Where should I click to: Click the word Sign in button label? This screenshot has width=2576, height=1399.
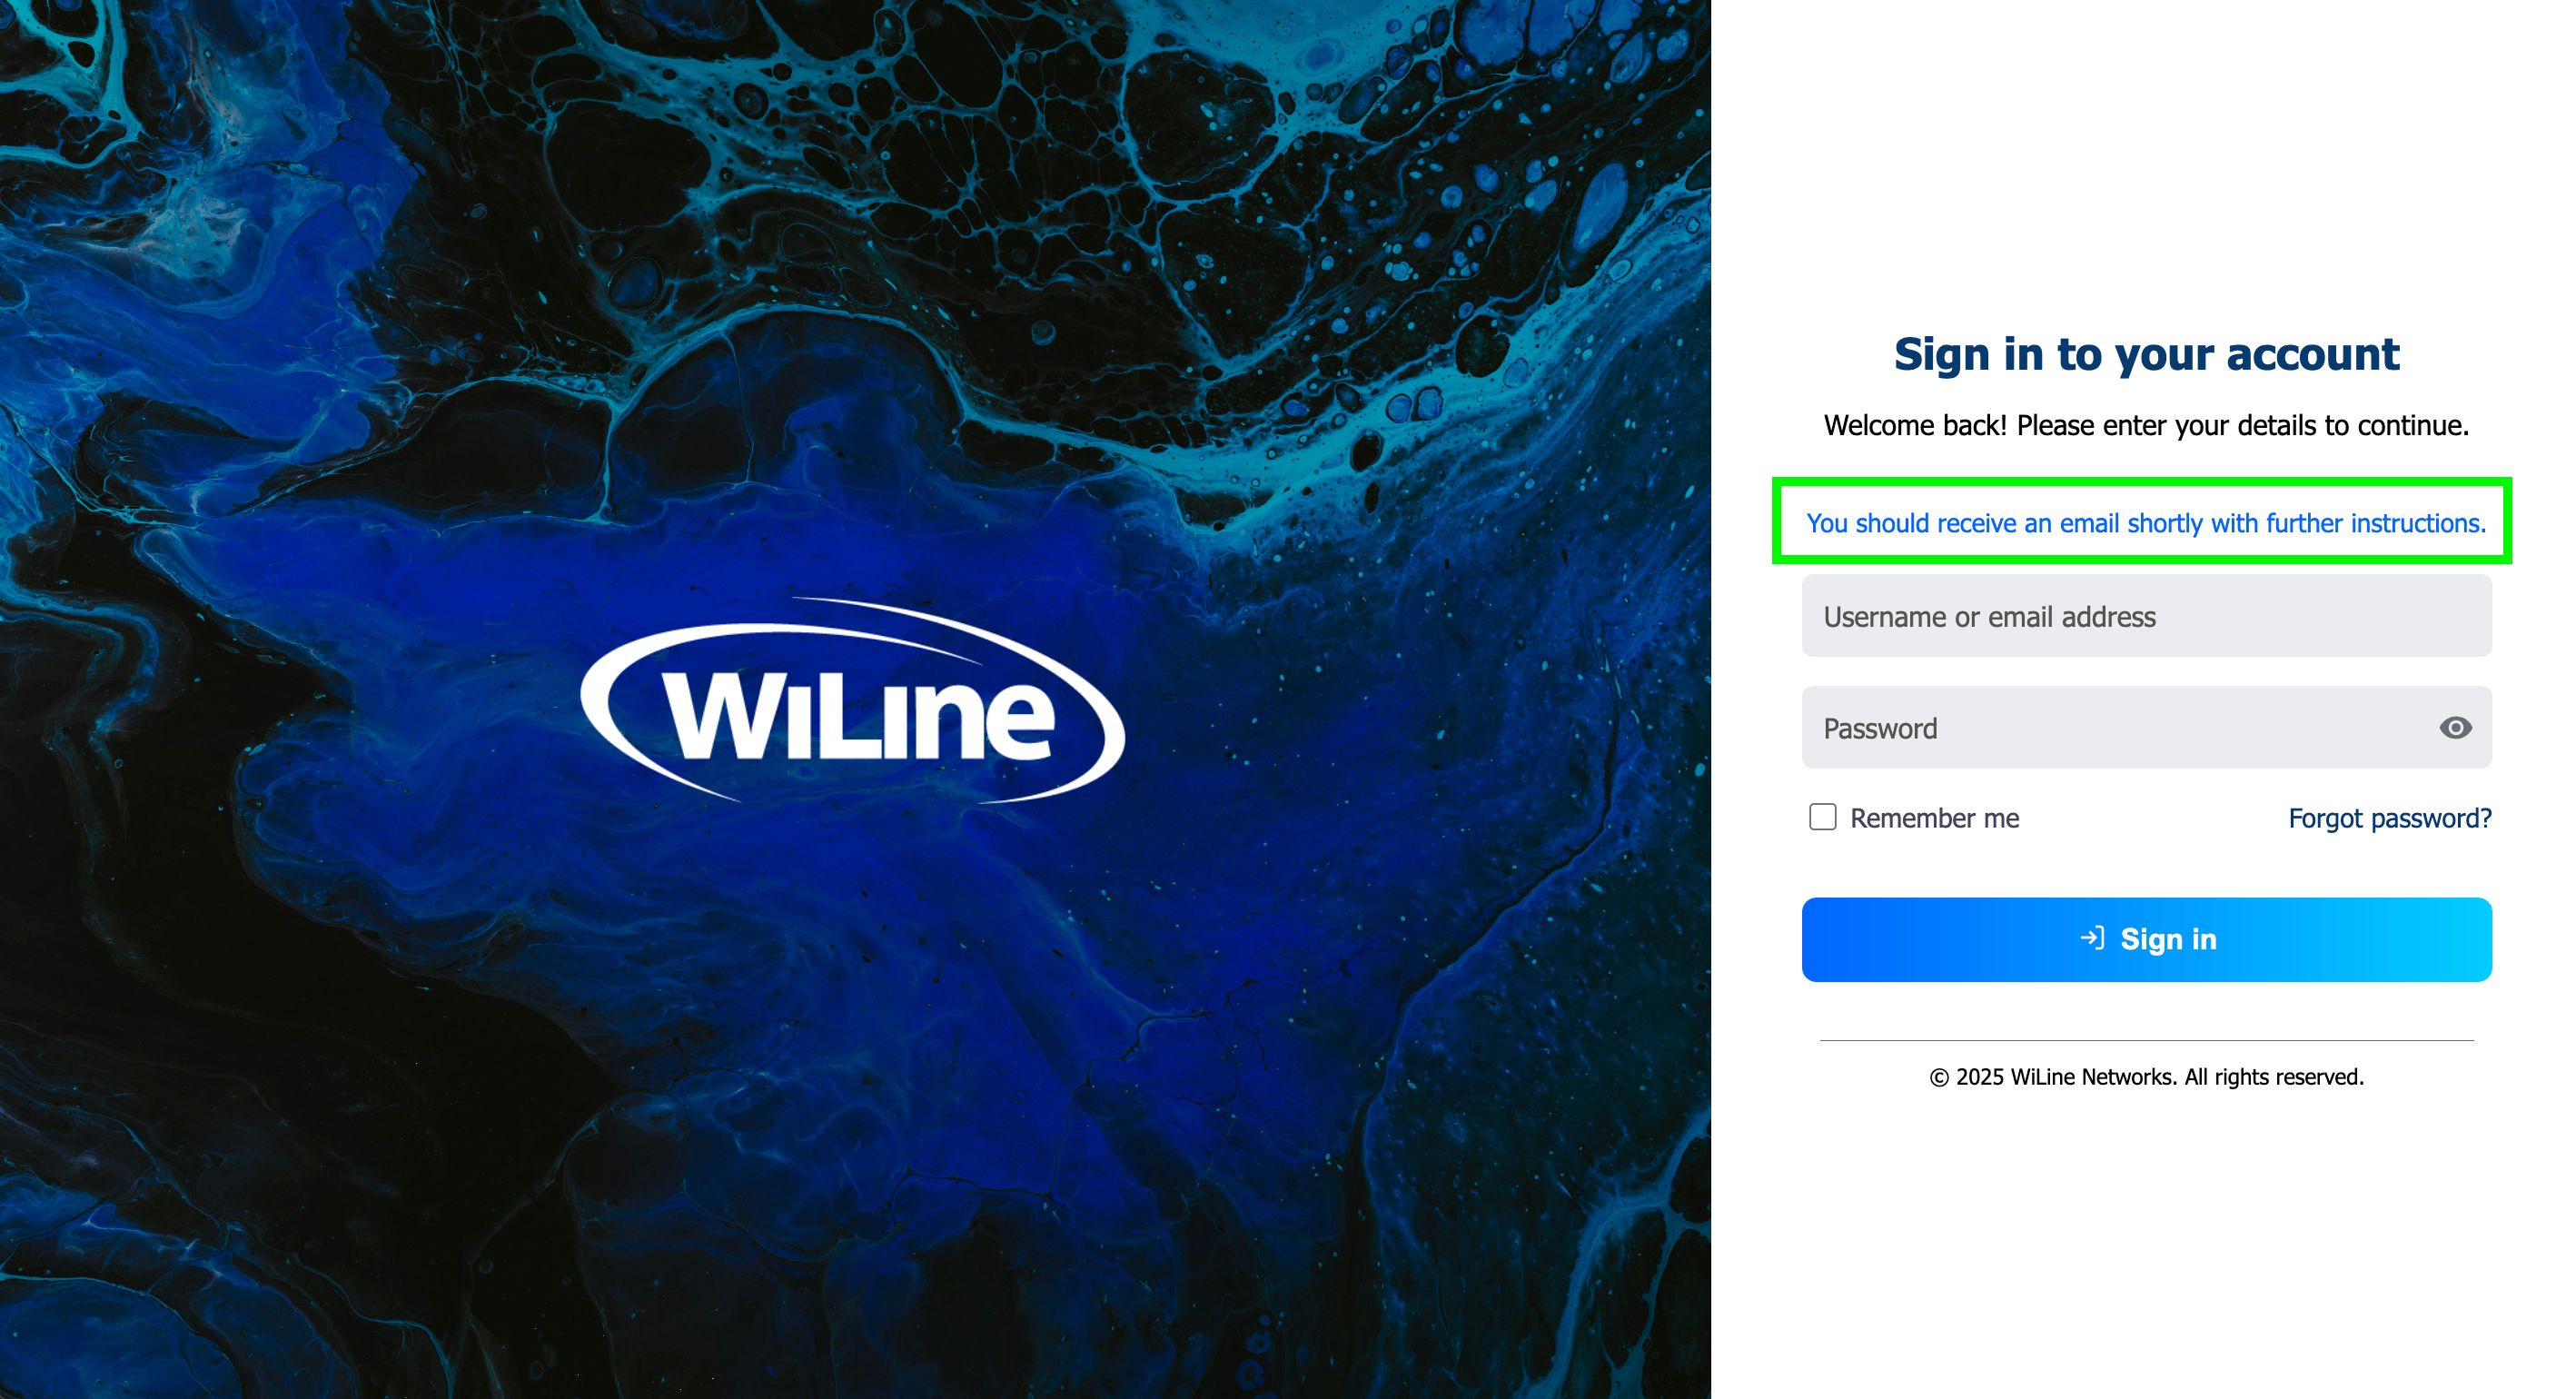(x=2168, y=939)
